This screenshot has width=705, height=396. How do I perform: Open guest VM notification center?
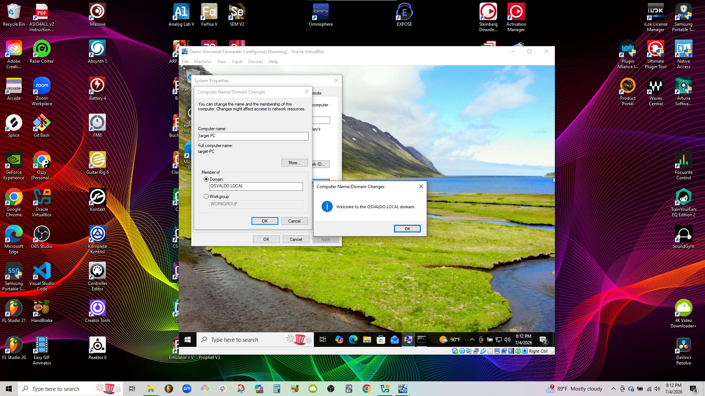point(544,340)
